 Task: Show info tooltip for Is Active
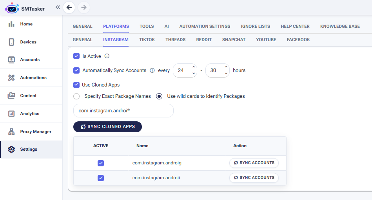tap(107, 56)
